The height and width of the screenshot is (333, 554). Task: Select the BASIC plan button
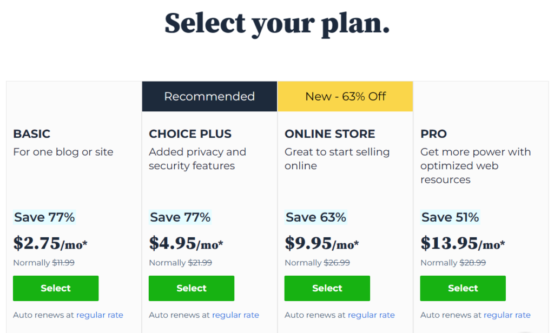tap(56, 288)
